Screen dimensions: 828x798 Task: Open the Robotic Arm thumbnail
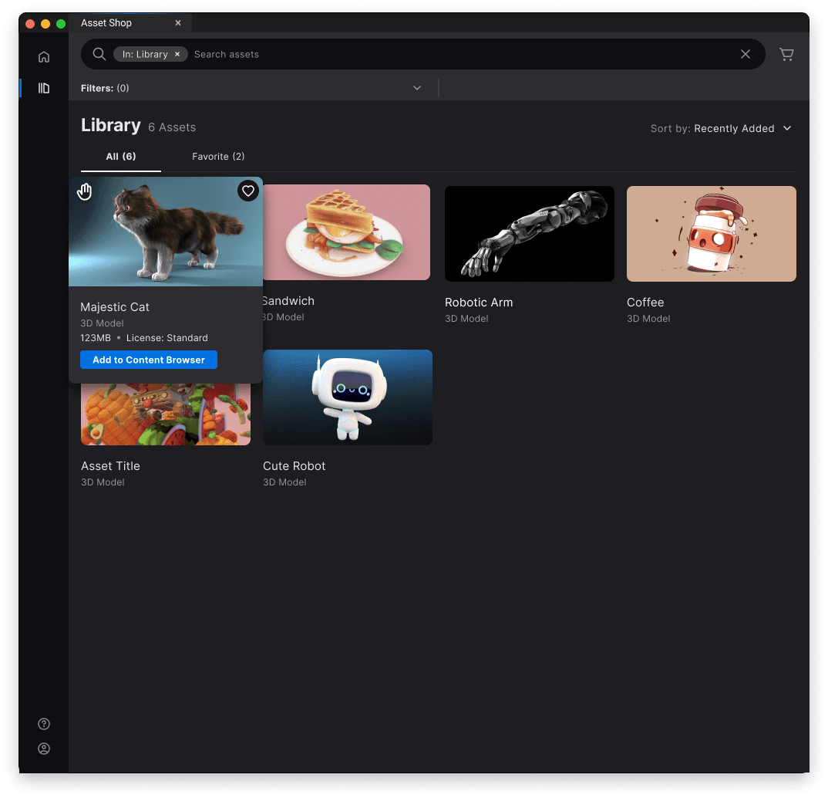point(529,234)
